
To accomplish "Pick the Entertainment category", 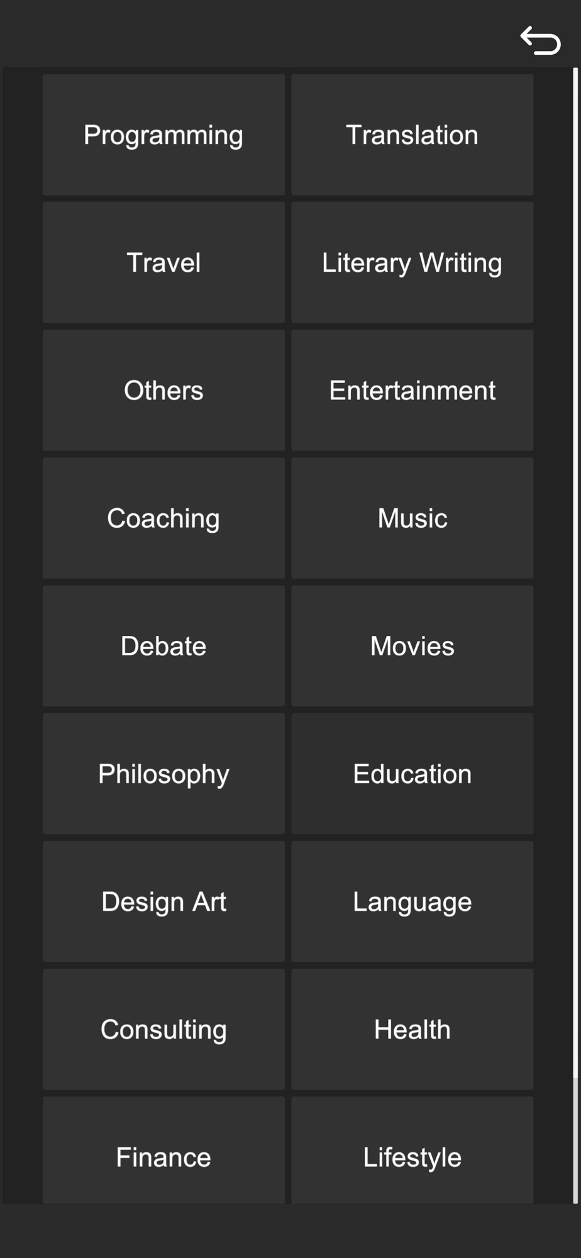I will (x=412, y=390).
